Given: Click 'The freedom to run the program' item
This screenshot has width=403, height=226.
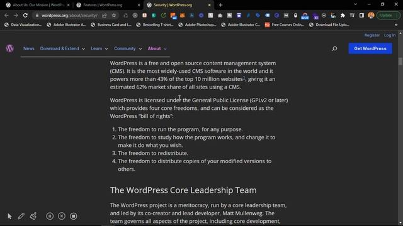Looking at the screenshot, I should (x=180, y=129).
